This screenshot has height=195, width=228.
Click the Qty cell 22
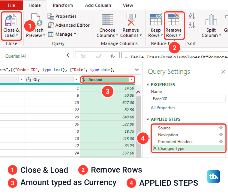click(52, 110)
